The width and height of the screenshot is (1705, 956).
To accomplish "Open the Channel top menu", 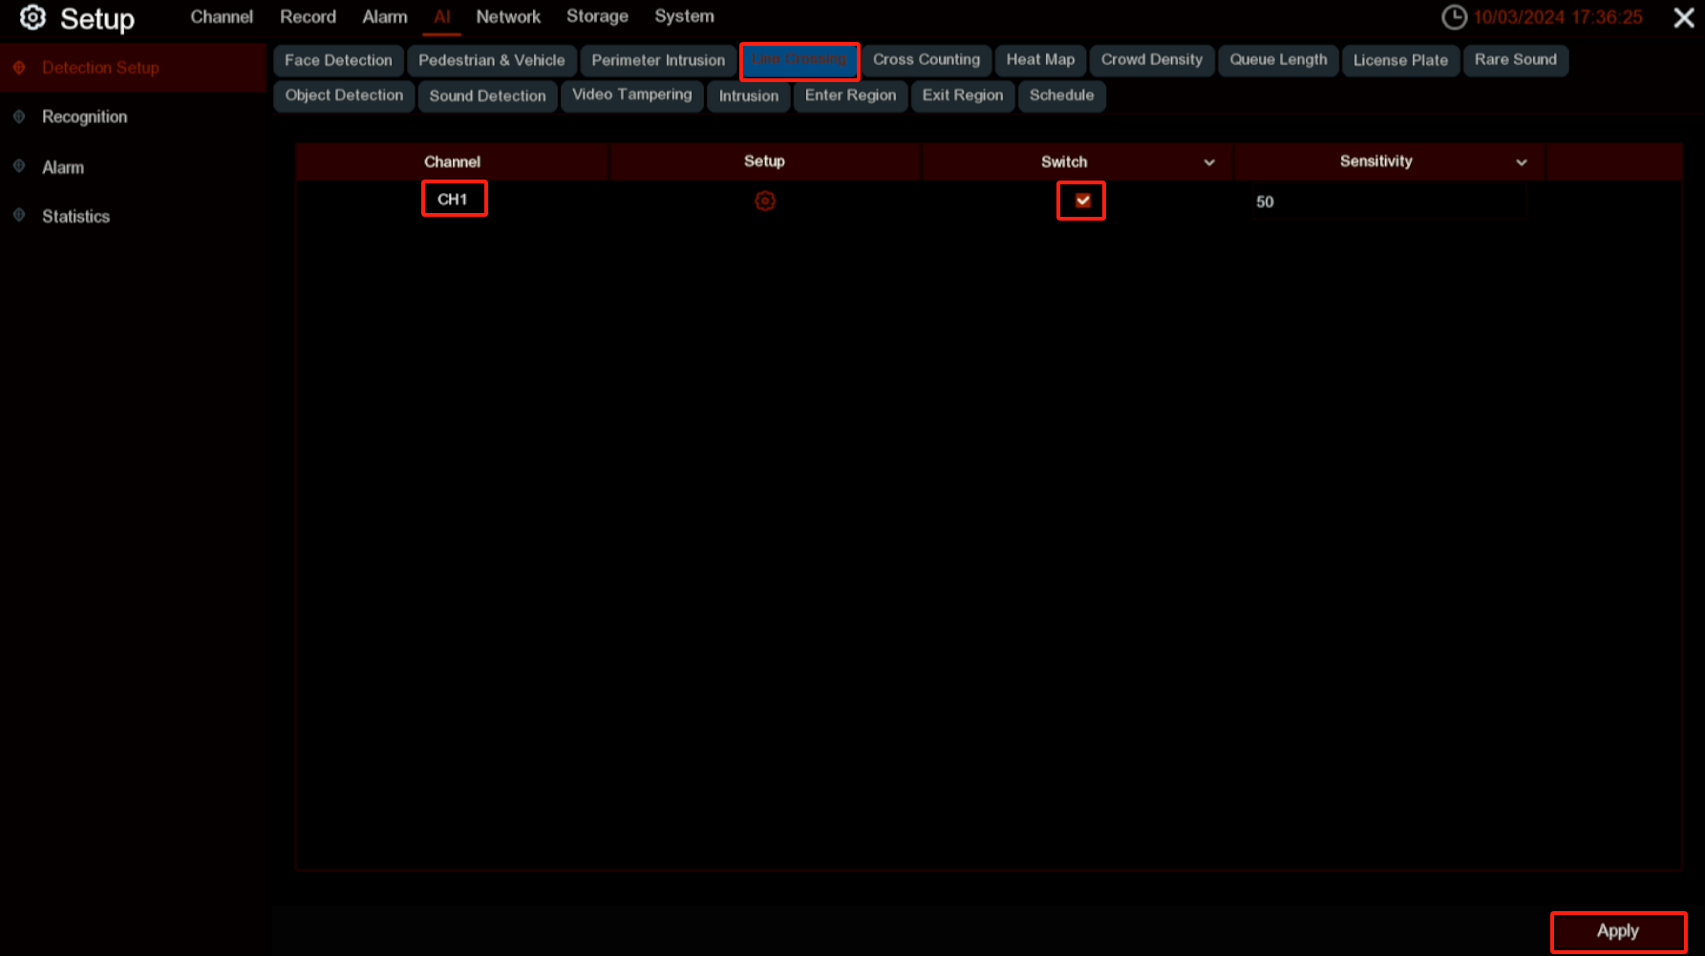I will coord(222,17).
